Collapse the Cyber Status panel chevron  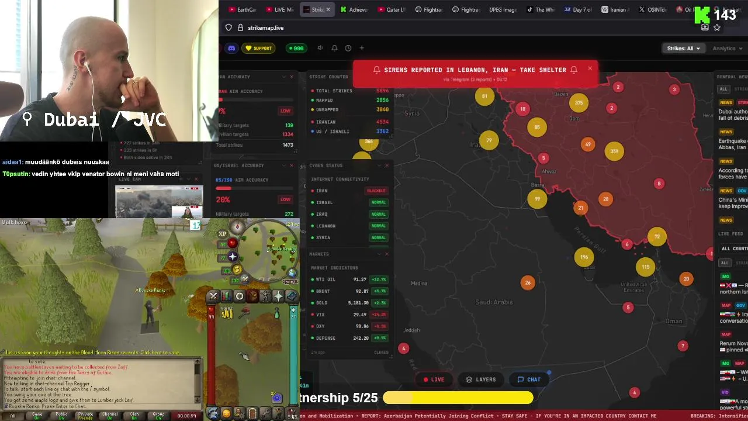tap(378, 165)
